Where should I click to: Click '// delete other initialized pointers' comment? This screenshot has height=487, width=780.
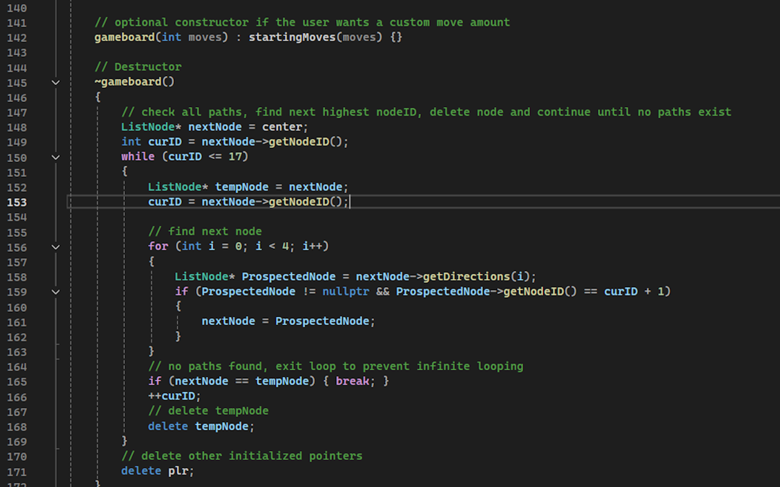241,456
